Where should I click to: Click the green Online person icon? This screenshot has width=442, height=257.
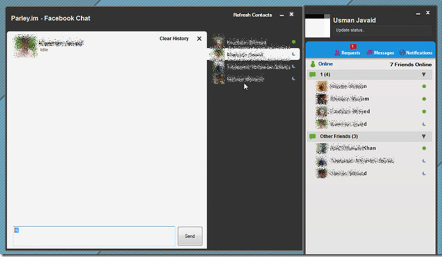(x=313, y=64)
